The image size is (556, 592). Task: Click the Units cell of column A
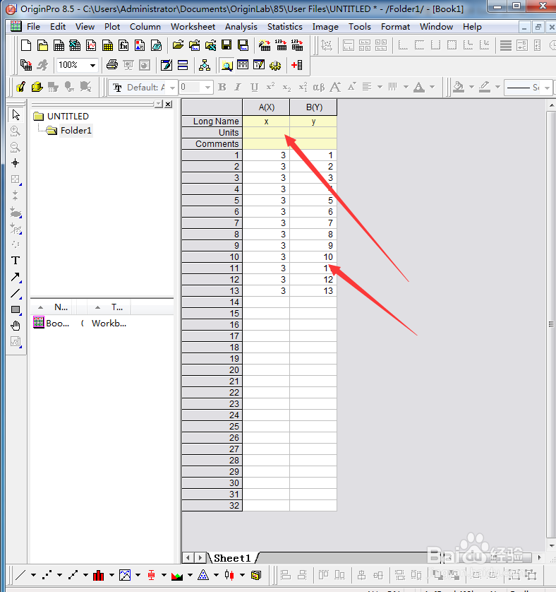click(x=266, y=133)
